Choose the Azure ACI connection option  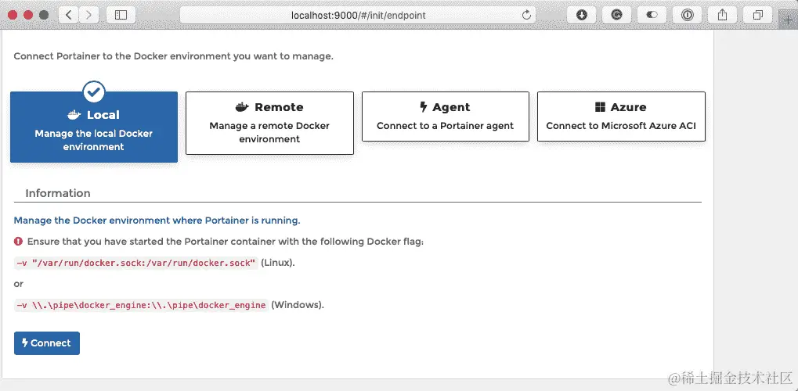(x=621, y=117)
